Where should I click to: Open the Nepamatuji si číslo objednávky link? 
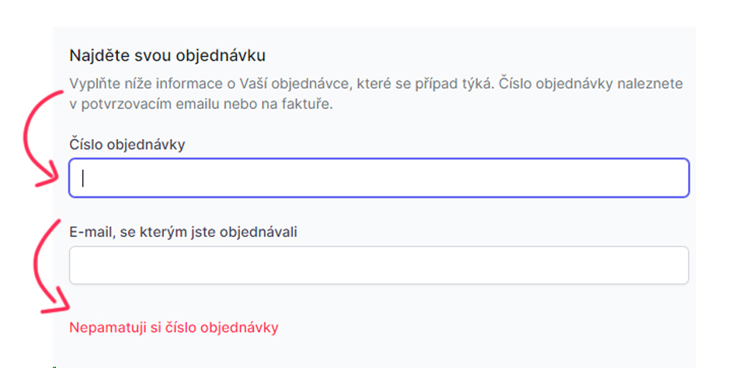[174, 327]
